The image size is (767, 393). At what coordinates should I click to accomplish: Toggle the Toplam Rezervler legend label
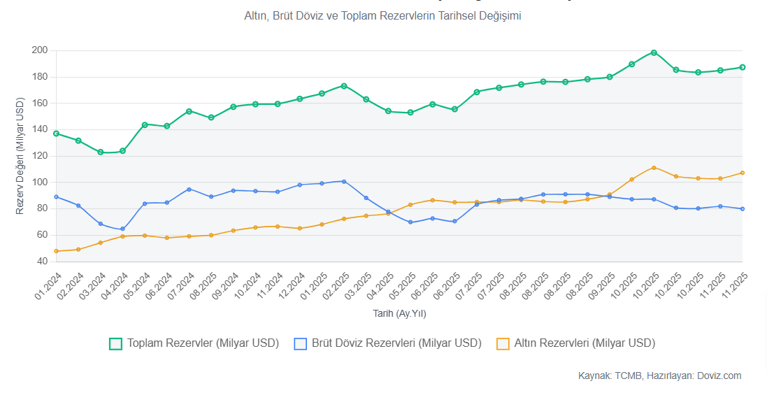(x=203, y=343)
